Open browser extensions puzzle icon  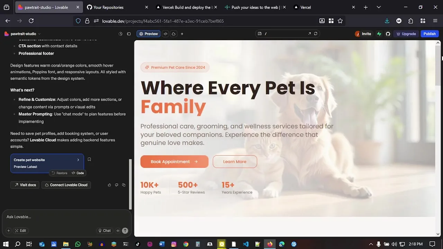411,21
